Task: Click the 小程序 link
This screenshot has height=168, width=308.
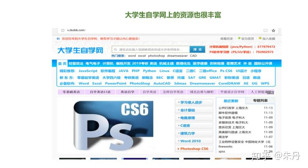Action: 256,71
